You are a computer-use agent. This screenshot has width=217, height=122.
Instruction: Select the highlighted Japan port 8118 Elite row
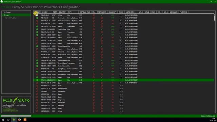(x=123, y=80)
